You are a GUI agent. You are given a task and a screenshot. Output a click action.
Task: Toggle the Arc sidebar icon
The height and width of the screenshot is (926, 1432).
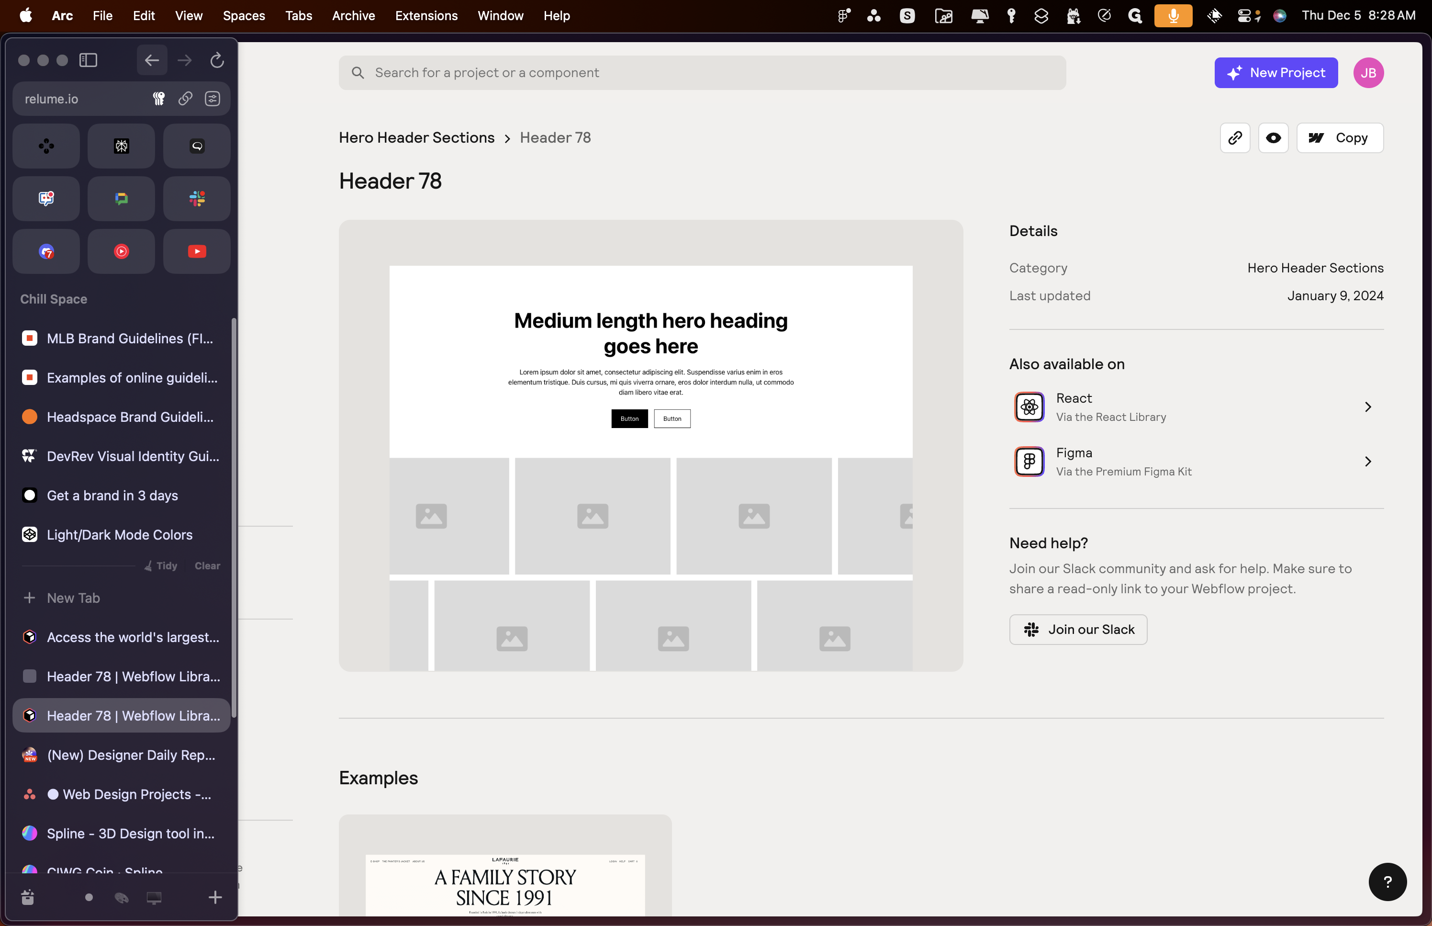[89, 60]
